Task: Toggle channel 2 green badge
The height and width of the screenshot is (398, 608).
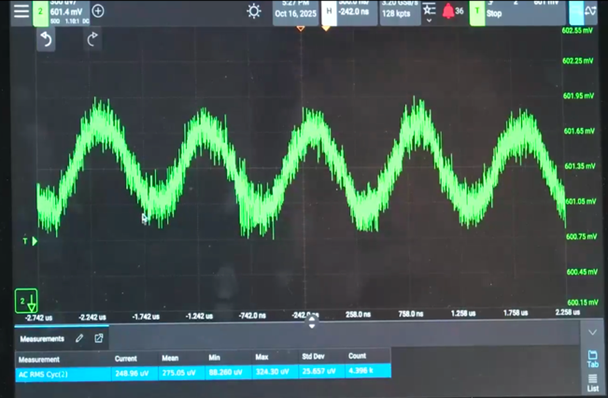Action: pos(40,13)
